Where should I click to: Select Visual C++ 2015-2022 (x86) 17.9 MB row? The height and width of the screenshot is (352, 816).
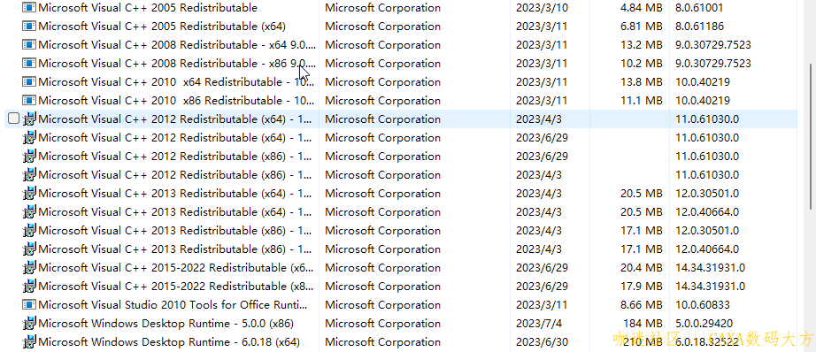400,287
